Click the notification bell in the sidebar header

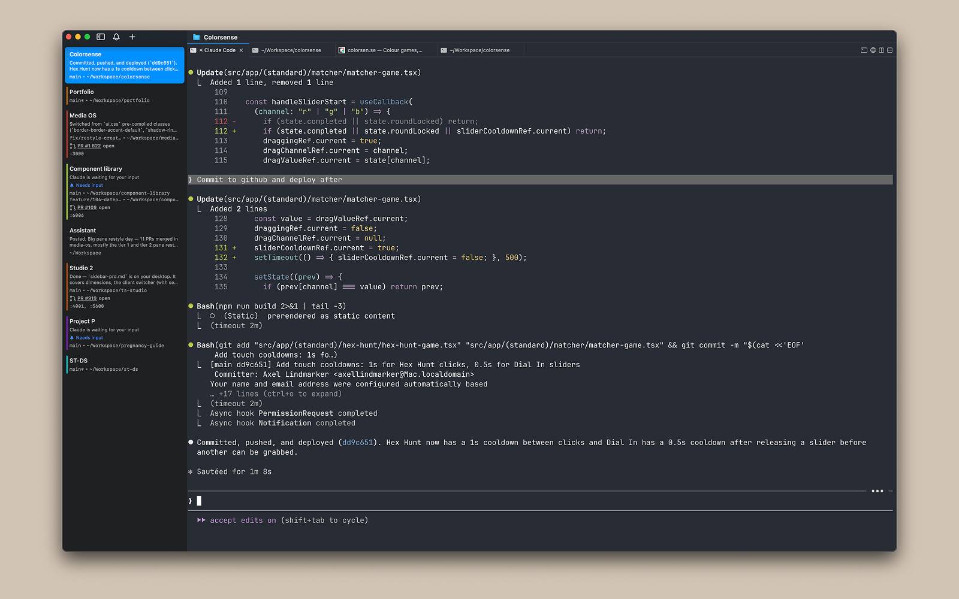tap(116, 37)
